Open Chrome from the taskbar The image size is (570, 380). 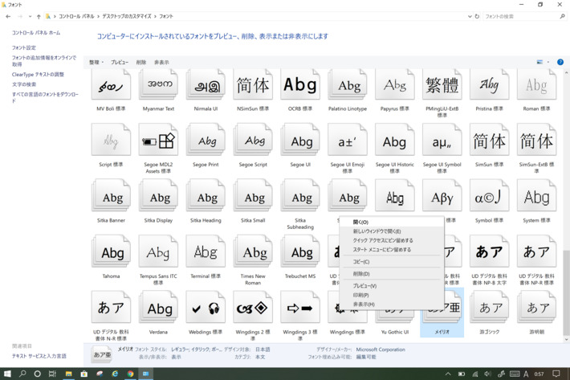point(130,374)
